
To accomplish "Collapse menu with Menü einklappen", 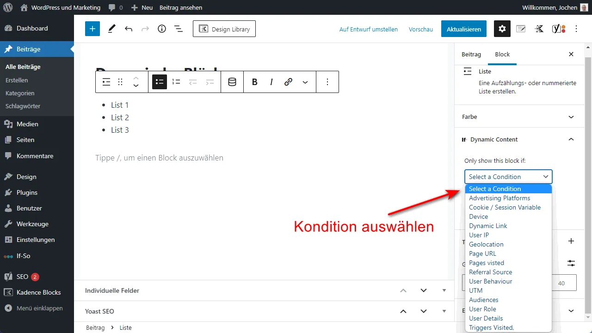I will coord(37,308).
